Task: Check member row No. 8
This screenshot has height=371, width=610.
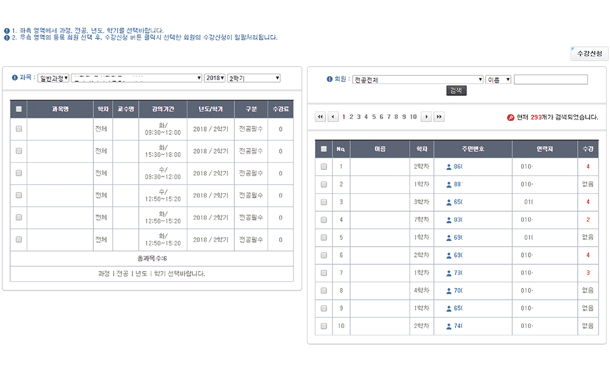Action: 324,291
